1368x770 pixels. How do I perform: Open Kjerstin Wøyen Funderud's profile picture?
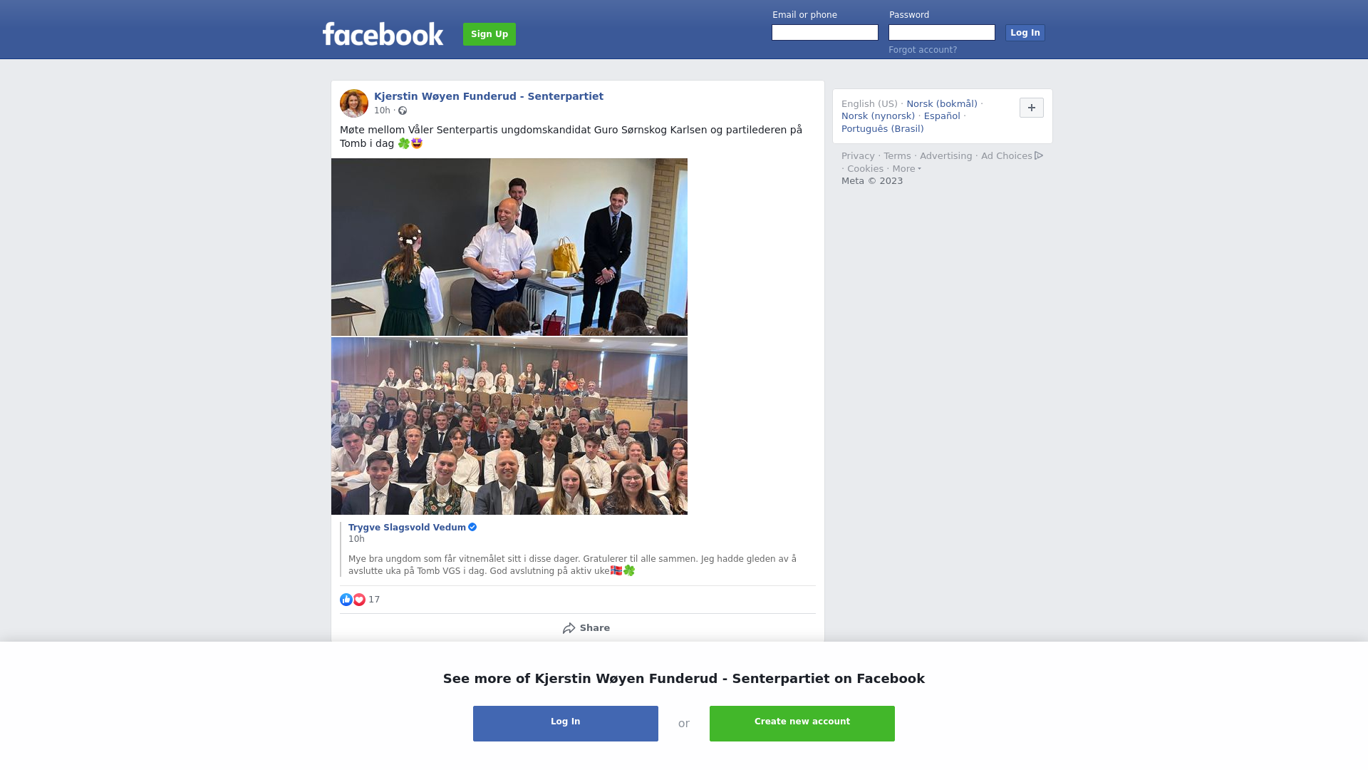(354, 103)
